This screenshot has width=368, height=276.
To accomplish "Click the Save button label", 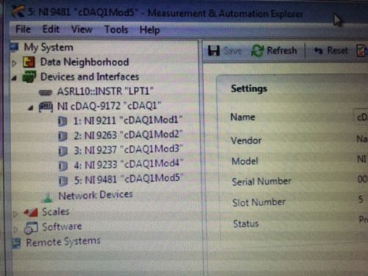I will tap(233, 51).
